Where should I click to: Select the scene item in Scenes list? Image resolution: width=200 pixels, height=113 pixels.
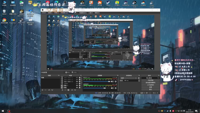click(50, 78)
